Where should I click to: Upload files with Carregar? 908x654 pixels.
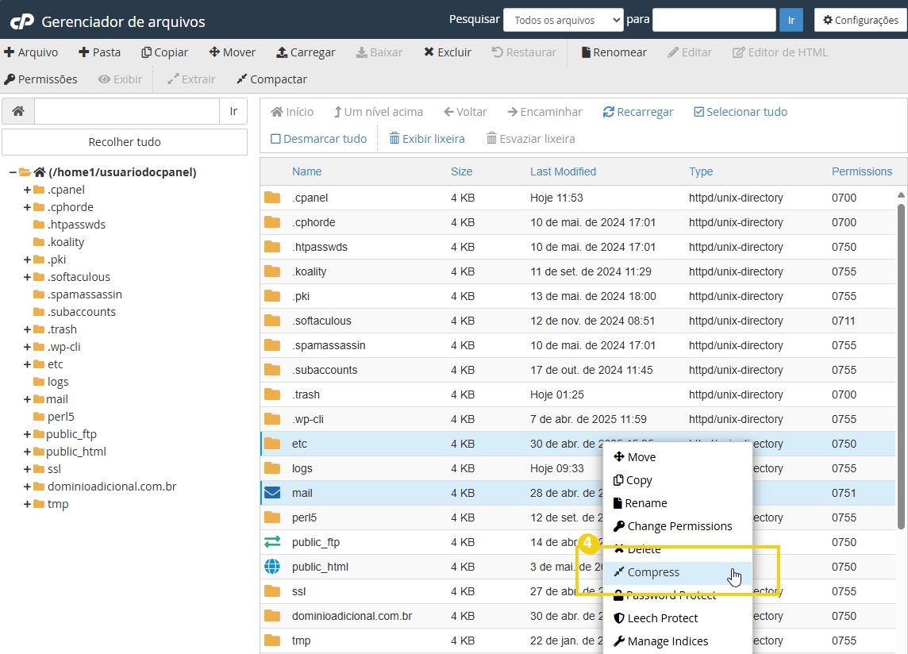click(x=306, y=52)
